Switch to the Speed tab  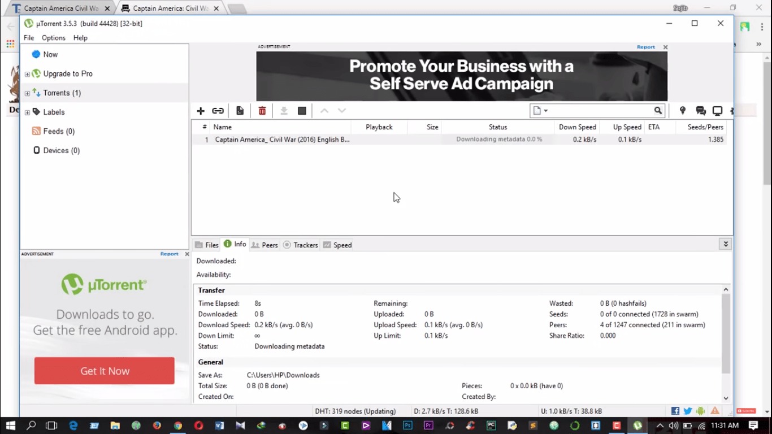tap(337, 245)
